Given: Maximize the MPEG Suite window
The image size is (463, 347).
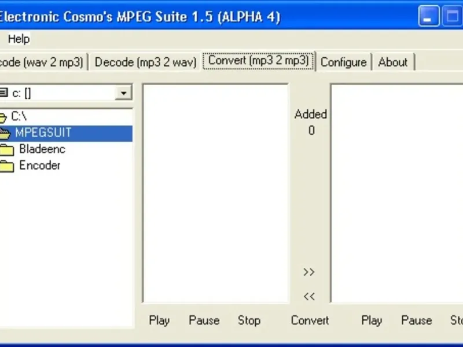Looking at the screenshot, I should [452, 16].
